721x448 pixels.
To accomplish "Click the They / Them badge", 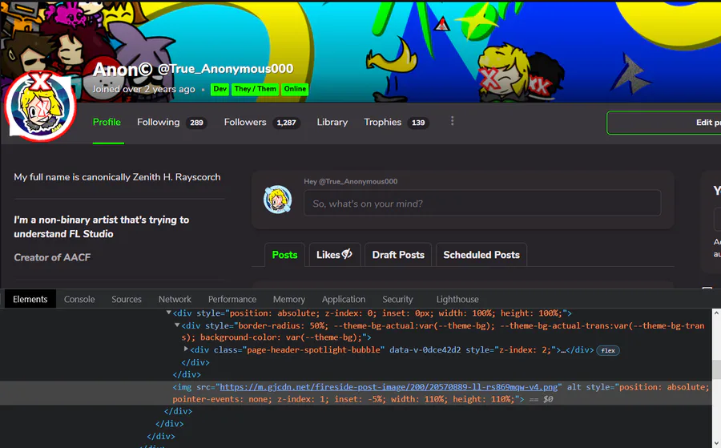I will (256, 89).
